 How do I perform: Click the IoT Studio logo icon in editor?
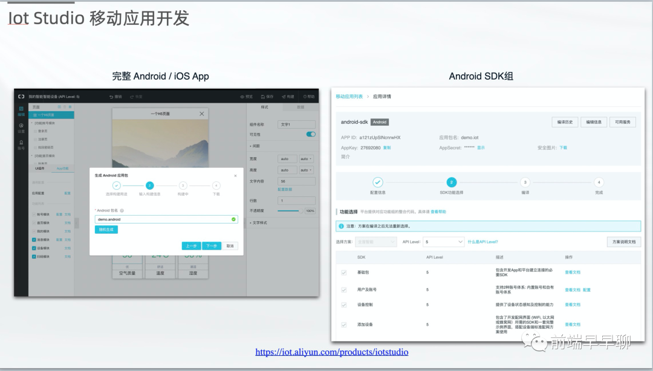point(21,96)
